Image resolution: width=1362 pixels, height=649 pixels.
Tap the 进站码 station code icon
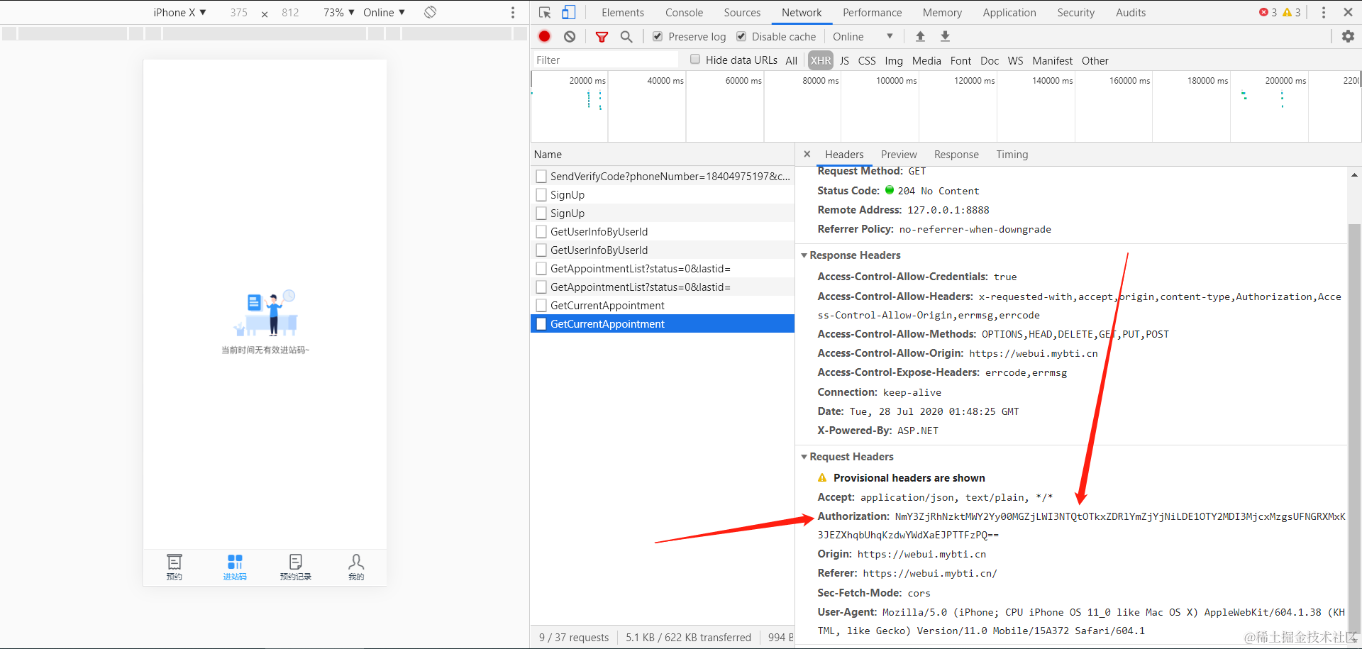[235, 562]
